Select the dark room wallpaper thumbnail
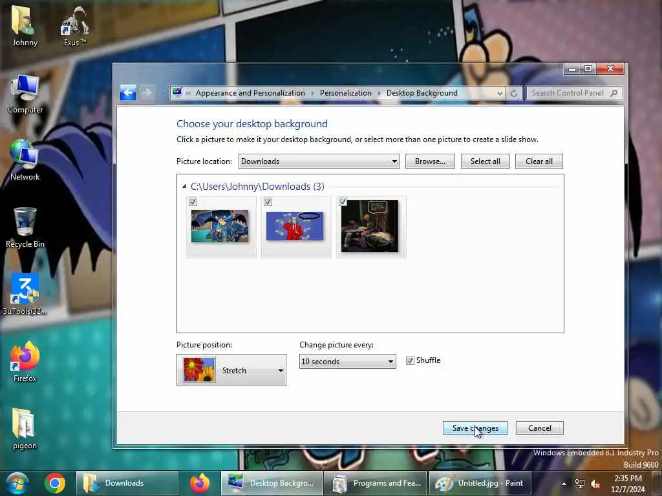662x496 pixels. 369,226
